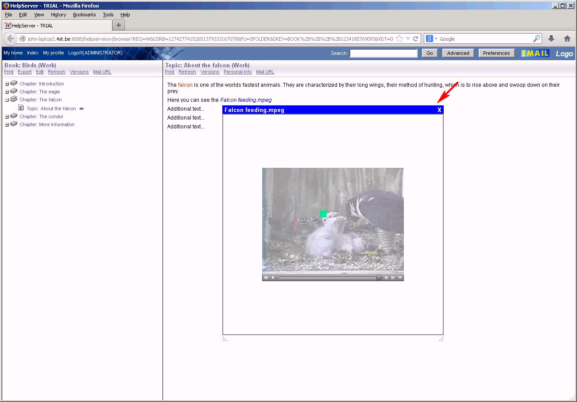The height and width of the screenshot is (402, 577).
Task: Open the Bookmarks menu
Action: tap(84, 15)
